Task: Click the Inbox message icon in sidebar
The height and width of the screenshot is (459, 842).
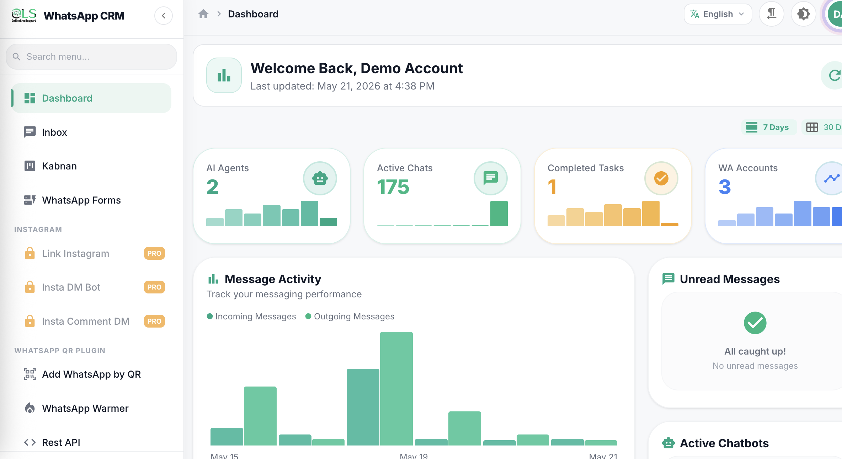Action: coord(30,132)
